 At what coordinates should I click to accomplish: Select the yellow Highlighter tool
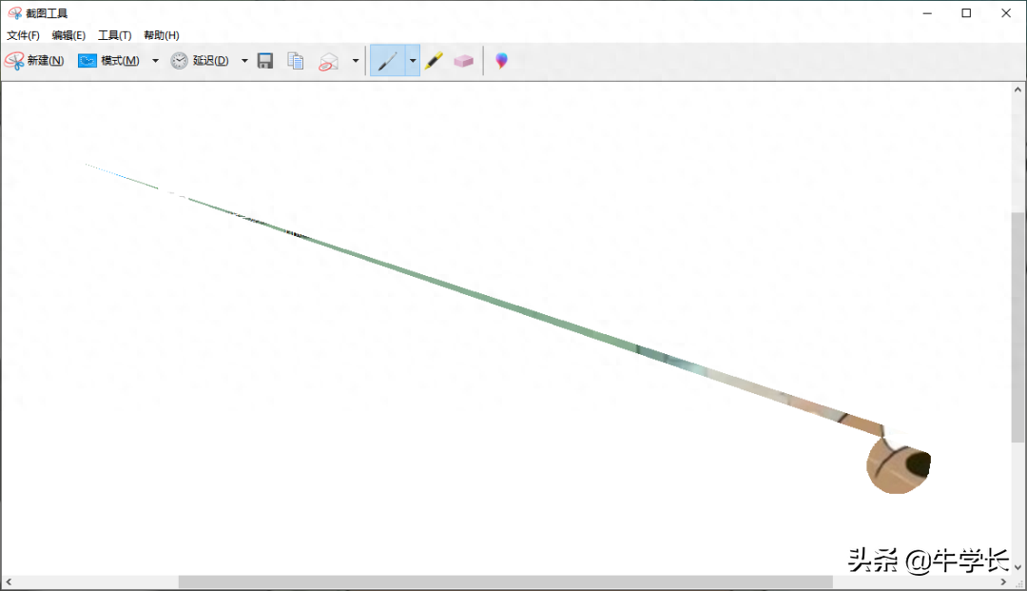click(x=434, y=61)
